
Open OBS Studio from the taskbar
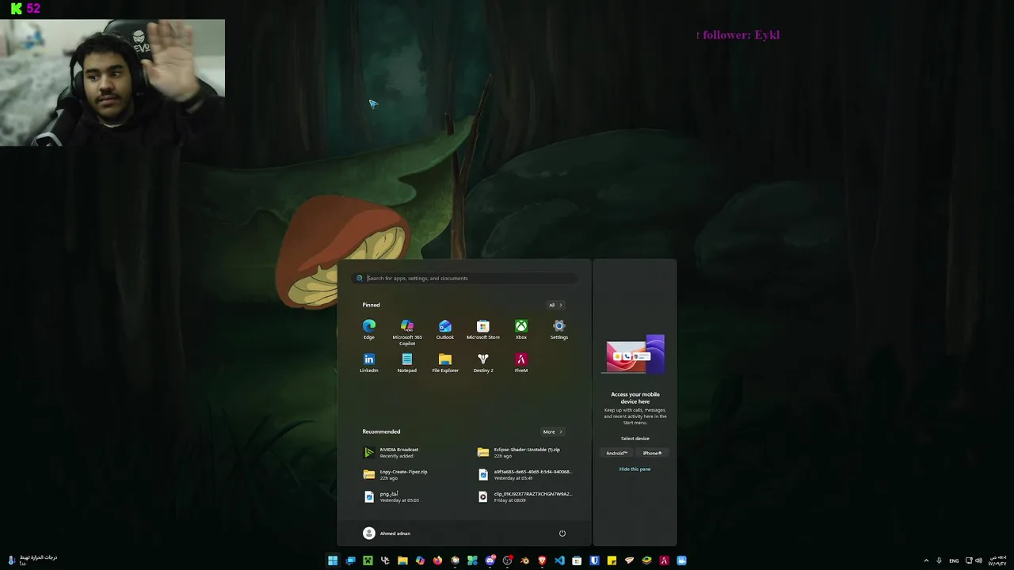coord(507,560)
